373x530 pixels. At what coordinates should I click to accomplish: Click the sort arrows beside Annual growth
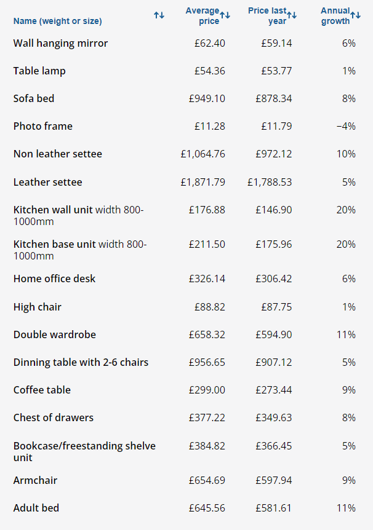[355, 15]
